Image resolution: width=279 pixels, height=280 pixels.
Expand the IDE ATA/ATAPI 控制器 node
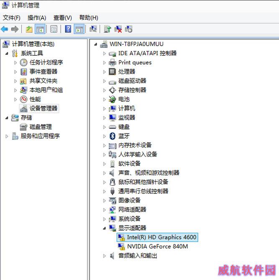105,54
